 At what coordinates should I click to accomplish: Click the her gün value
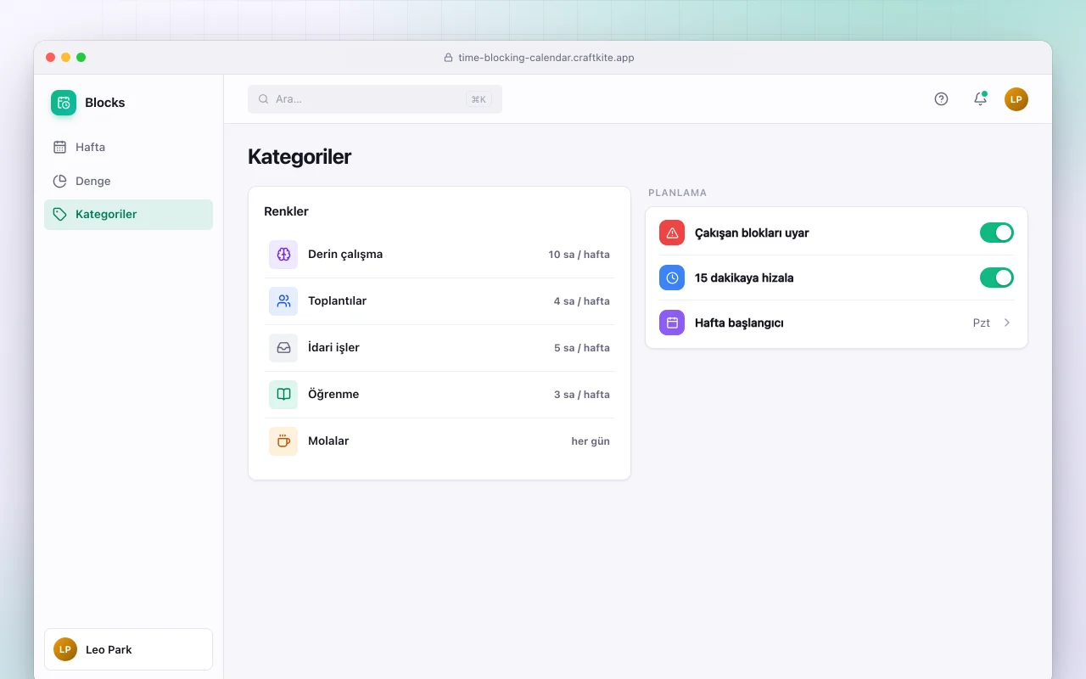coord(591,441)
